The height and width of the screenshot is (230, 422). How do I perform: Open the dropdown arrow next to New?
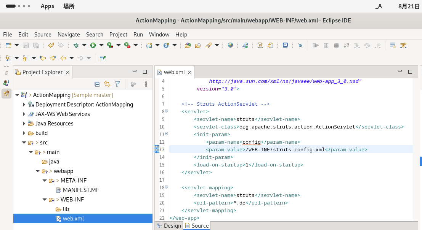point(17,45)
